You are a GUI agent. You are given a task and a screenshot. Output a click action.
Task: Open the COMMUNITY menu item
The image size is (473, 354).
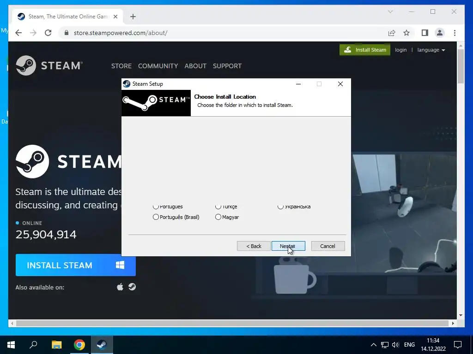click(158, 66)
